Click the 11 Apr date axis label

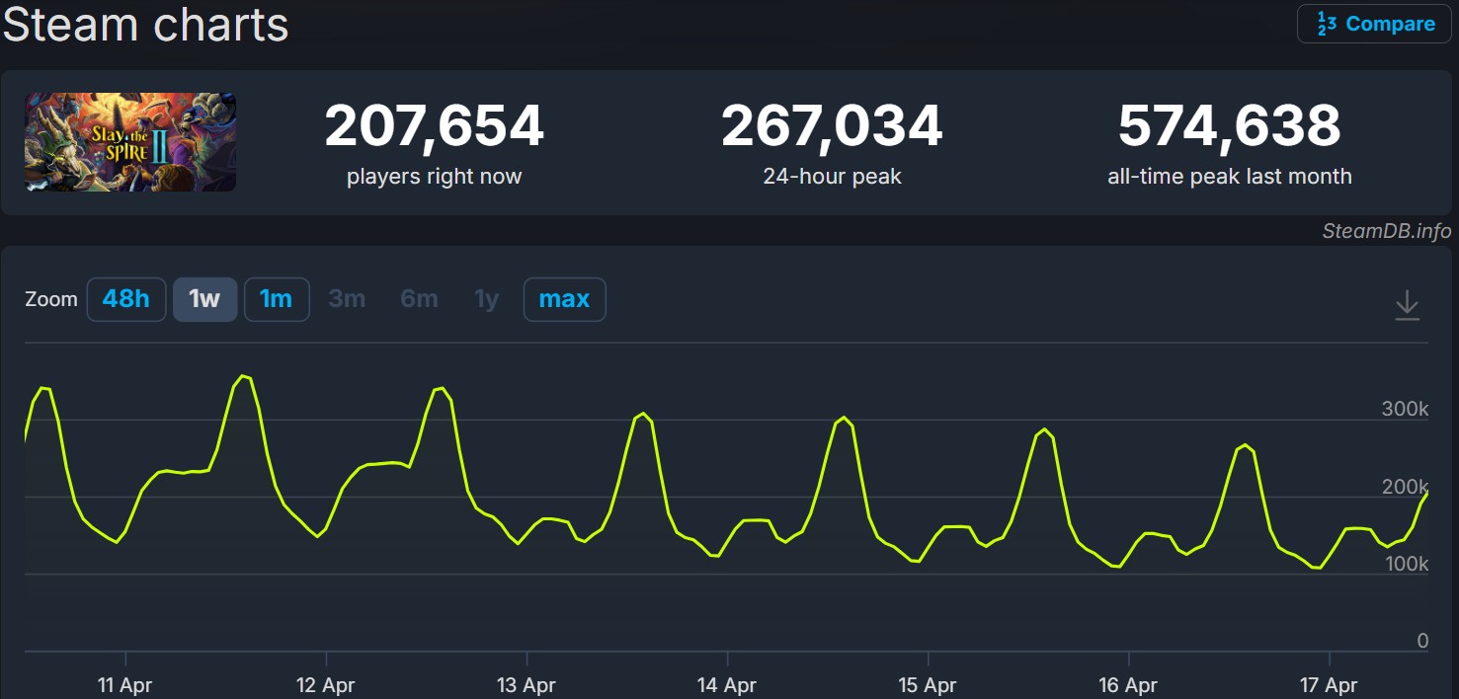125,684
